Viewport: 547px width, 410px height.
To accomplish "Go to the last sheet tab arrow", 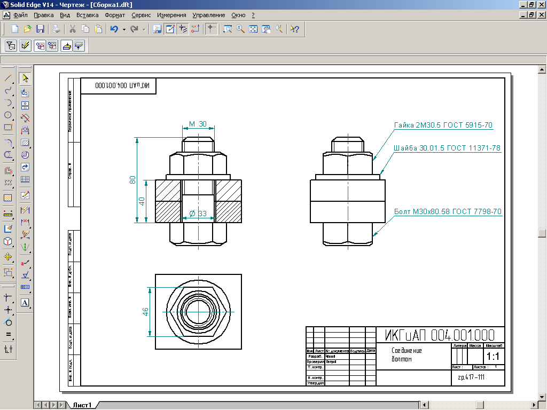I will point(62,405).
